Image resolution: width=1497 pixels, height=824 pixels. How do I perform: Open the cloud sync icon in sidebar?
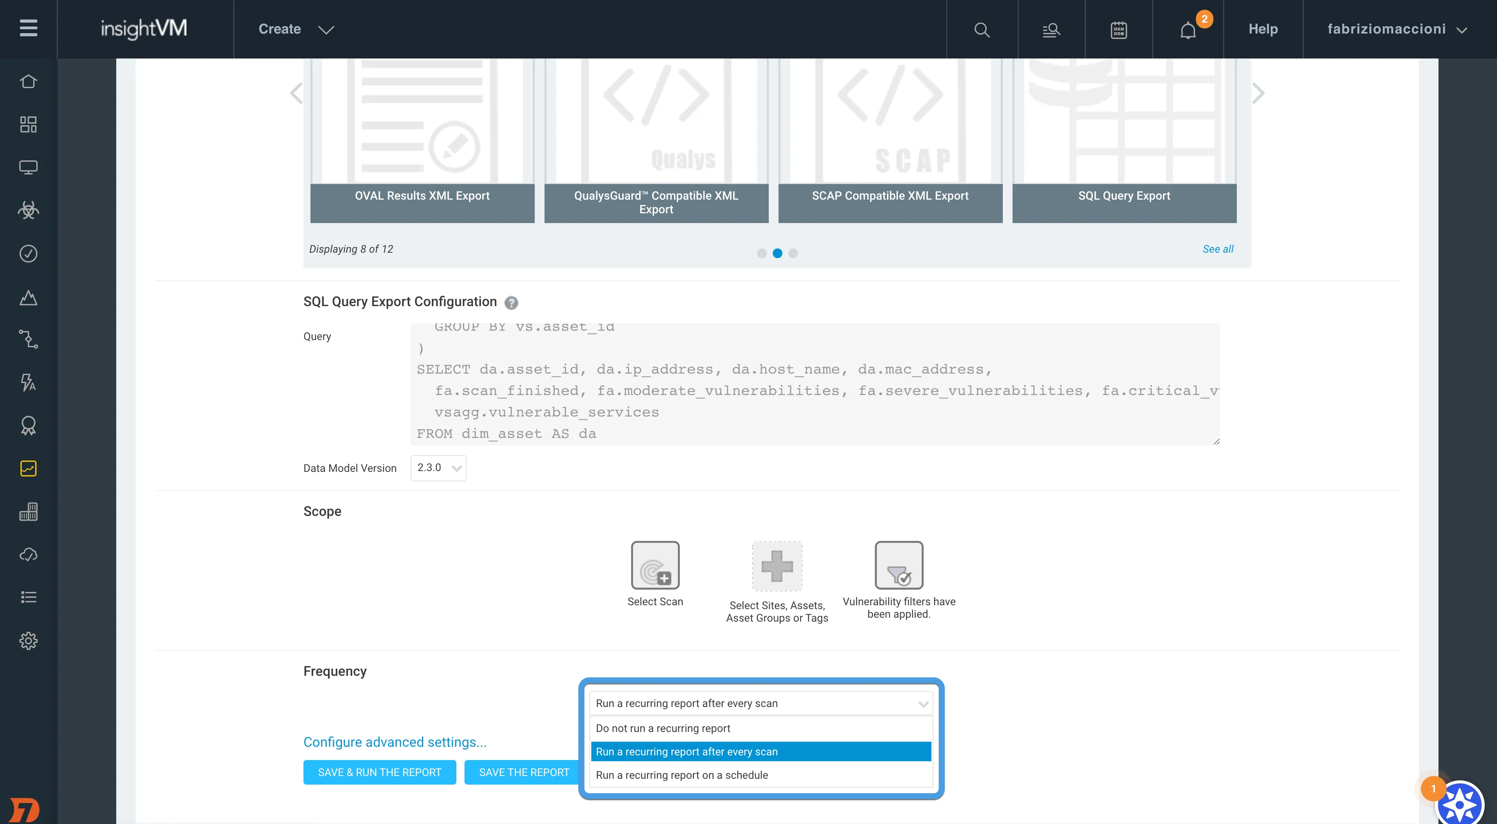pos(28,555)
